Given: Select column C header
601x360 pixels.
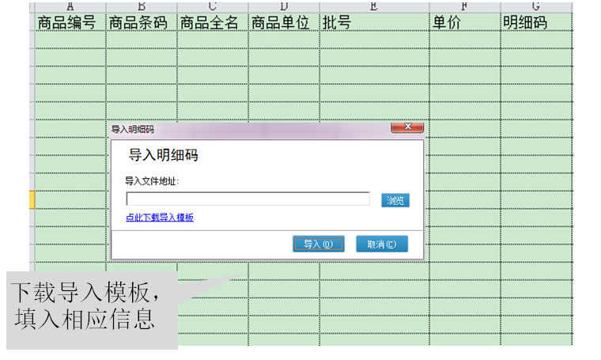Looking at the screenshot, I should click(212, 7).
